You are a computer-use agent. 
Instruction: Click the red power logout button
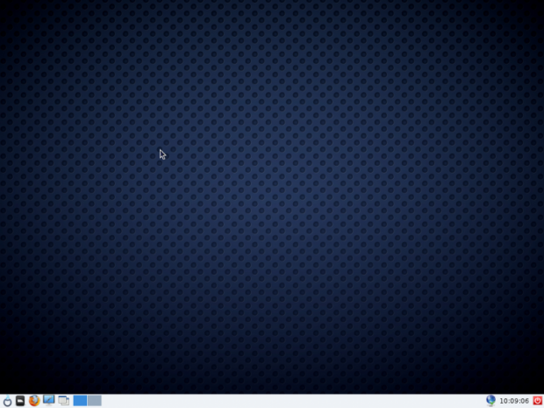(x=537, y=401)
